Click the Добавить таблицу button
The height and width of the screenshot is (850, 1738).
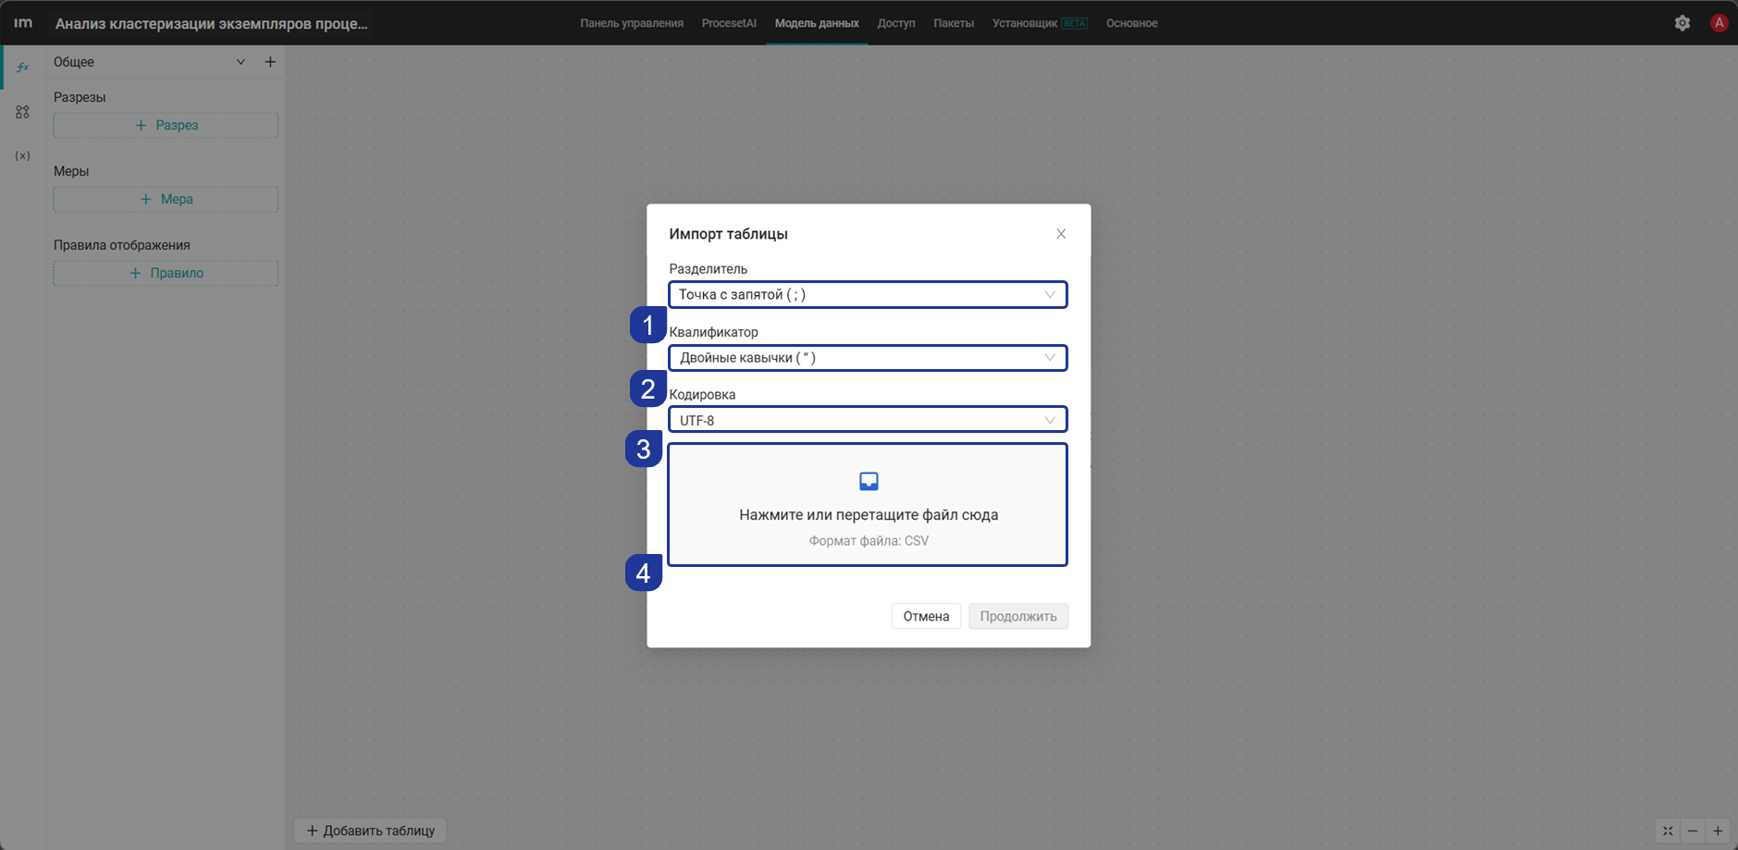(x=371, y=831)
